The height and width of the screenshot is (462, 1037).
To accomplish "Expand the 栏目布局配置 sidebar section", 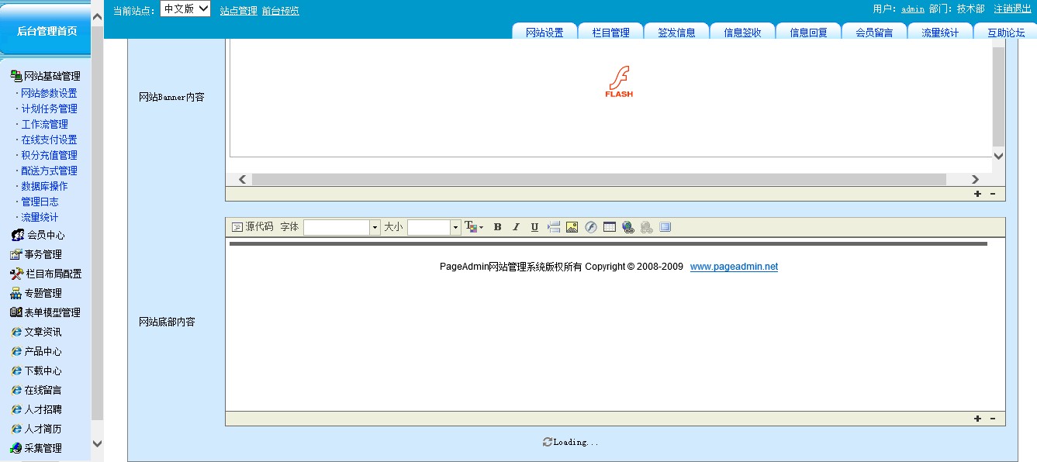I will click(x=53, y=274).
